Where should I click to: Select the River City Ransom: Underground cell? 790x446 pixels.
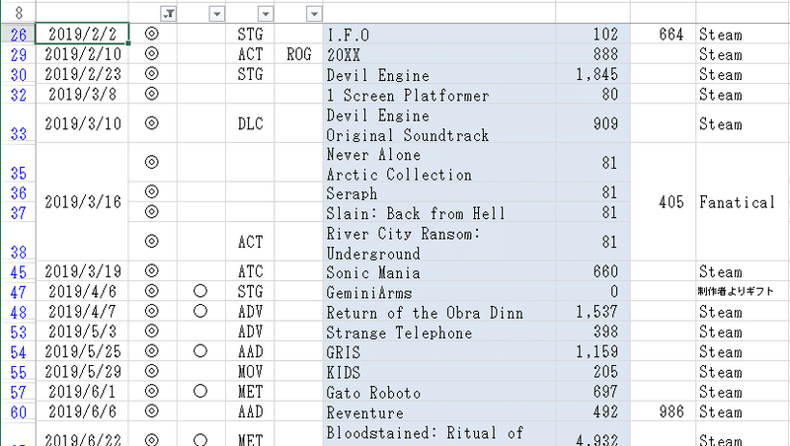[x=439, y=242]
